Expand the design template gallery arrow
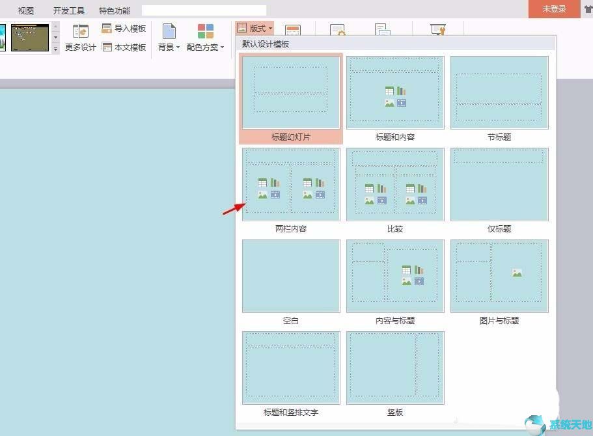The image size is (593, 436). [55, 49]
